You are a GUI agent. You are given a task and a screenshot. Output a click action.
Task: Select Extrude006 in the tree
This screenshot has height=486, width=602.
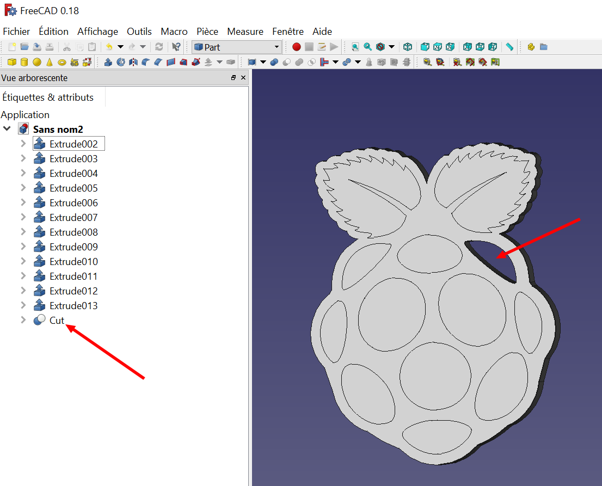[73, 202]
